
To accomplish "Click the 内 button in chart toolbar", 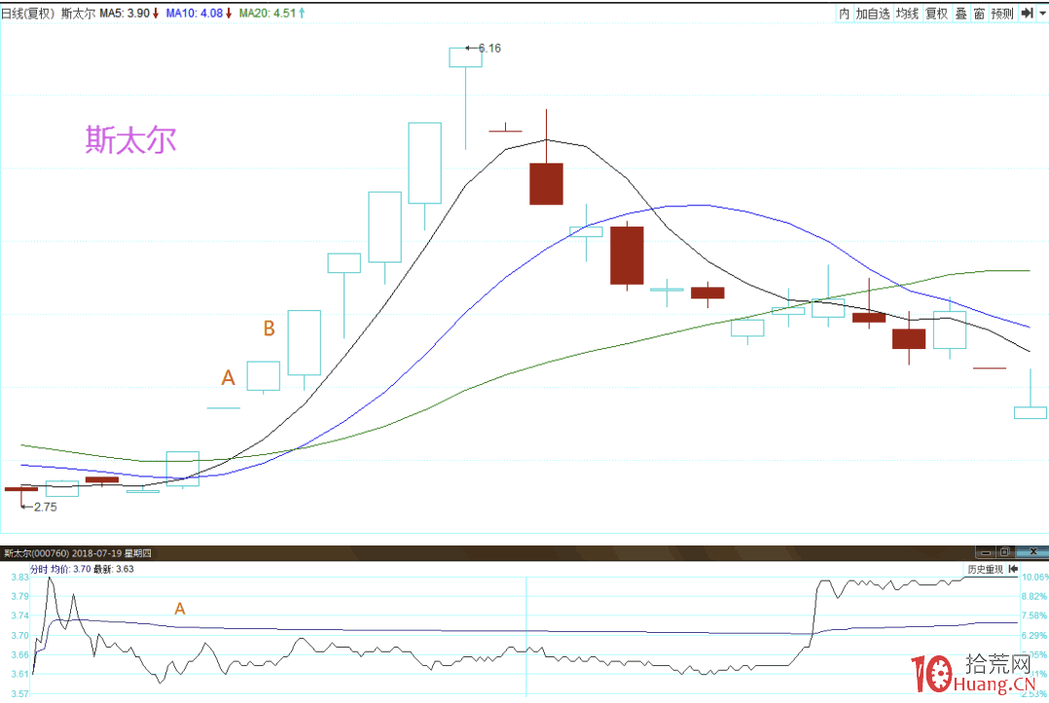I will 845,14.
